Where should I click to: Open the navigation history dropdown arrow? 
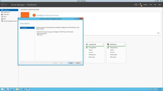click(x=7, y=5)
